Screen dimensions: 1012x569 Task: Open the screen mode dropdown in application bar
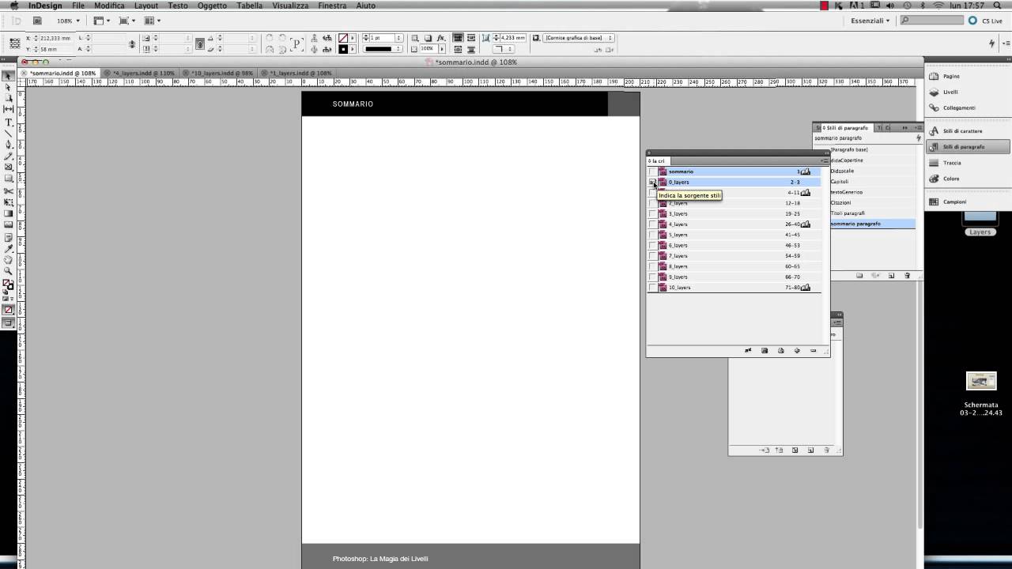[x=128, y=21]
